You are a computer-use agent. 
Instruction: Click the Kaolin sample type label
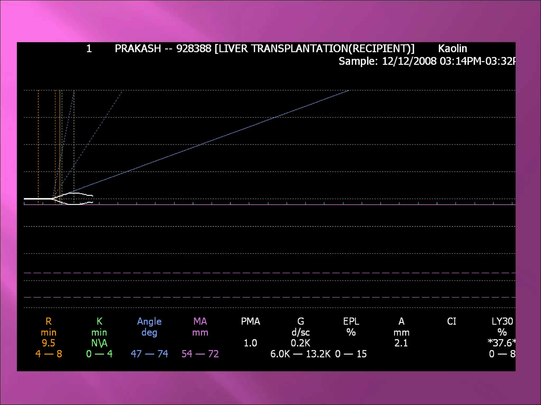tap(452, 49)
